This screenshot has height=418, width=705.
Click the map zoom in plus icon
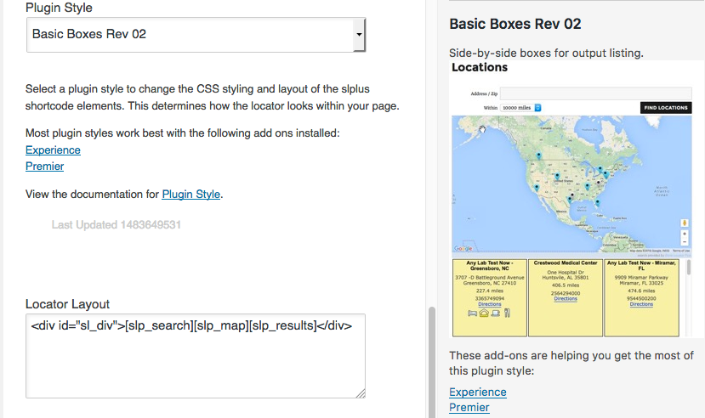click(x=684, y=233)
